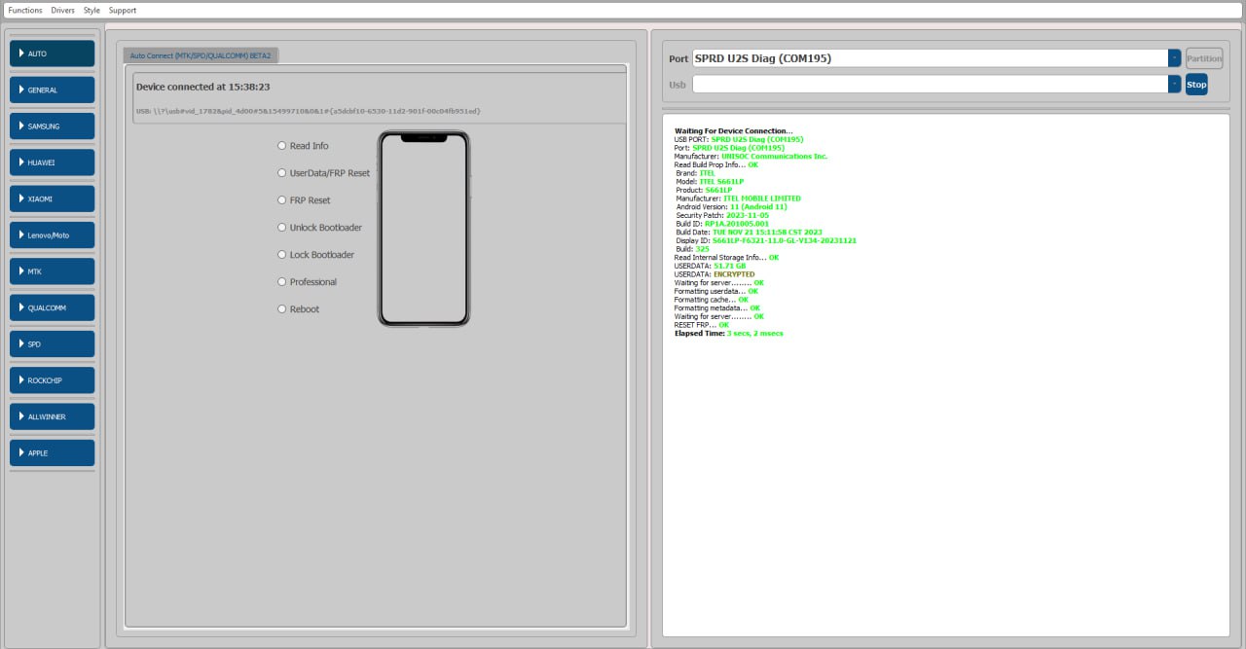1246x649 pixels.
Task: Click 'Security Patch: 2023-11-05' log line
Action: pos(722,215)
